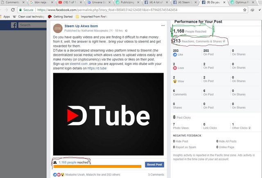Viewport: 262px width, 178px height.
Task: Click the 8 Post Clicks stat
Action: [x=182, y=117]
